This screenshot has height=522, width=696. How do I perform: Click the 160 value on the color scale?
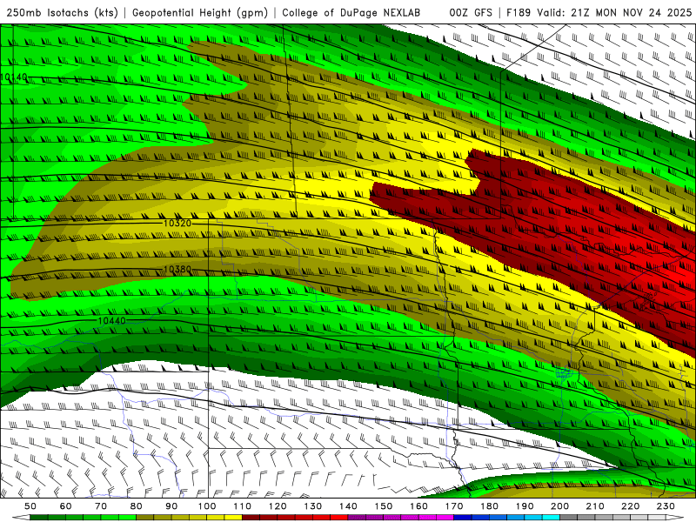[418, 506]
